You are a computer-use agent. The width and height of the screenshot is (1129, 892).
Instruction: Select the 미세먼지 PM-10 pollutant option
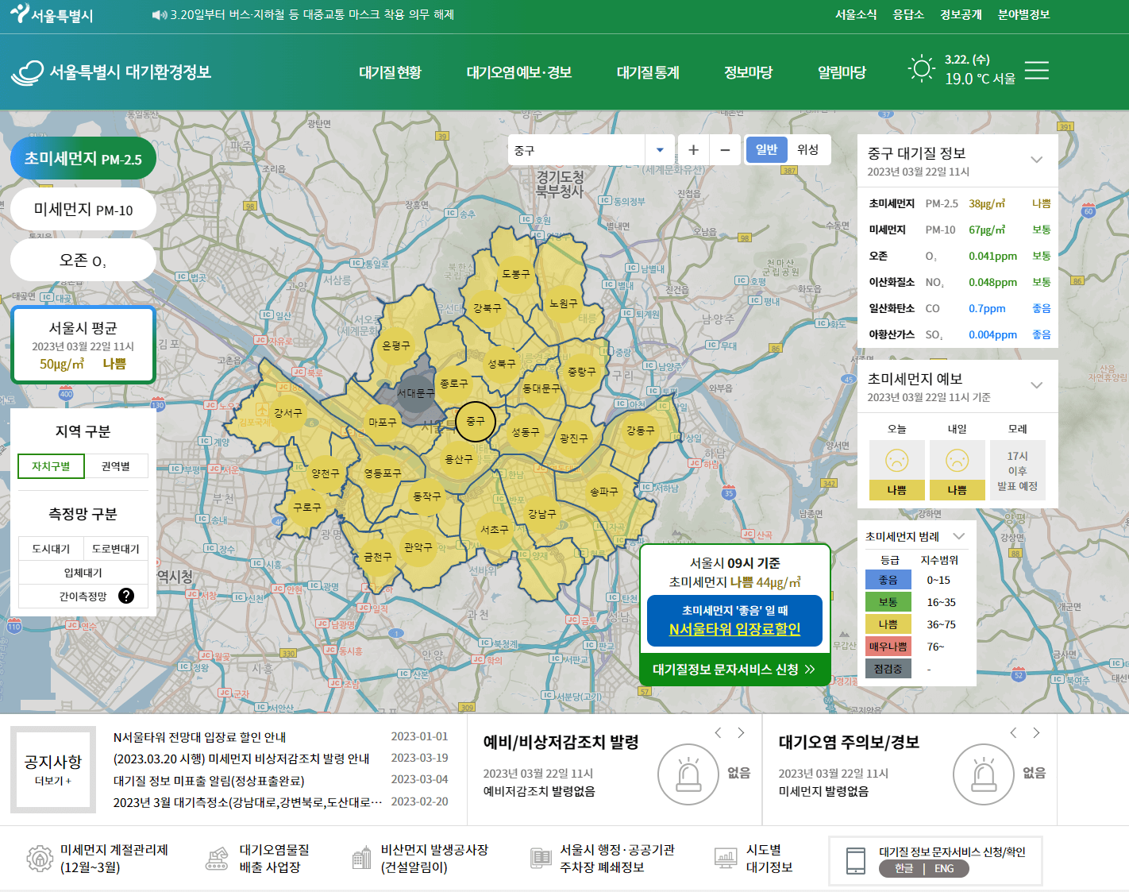tap(83, 209)
